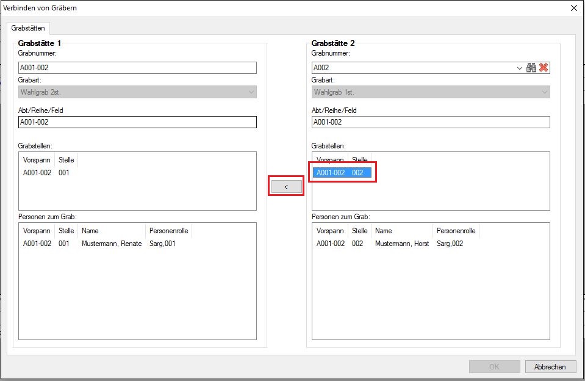Expand the Wahlgrab 2st. Grabart dropdown
The height and width of the screenshot is (381, 585).
251,92
